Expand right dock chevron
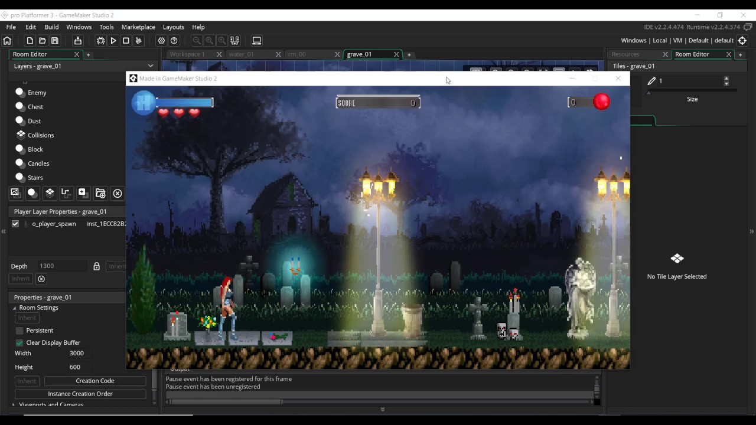The image size is (756, 425). (752, 231)
